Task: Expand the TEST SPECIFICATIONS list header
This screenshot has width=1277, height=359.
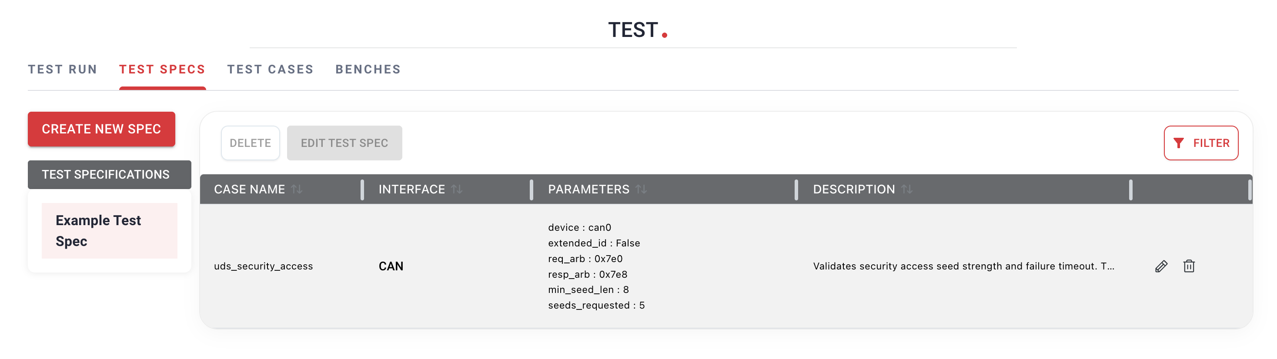Action: [109, 174]
